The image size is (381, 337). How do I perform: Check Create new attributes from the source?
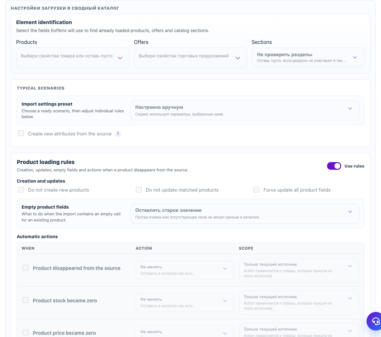point(21,133)
